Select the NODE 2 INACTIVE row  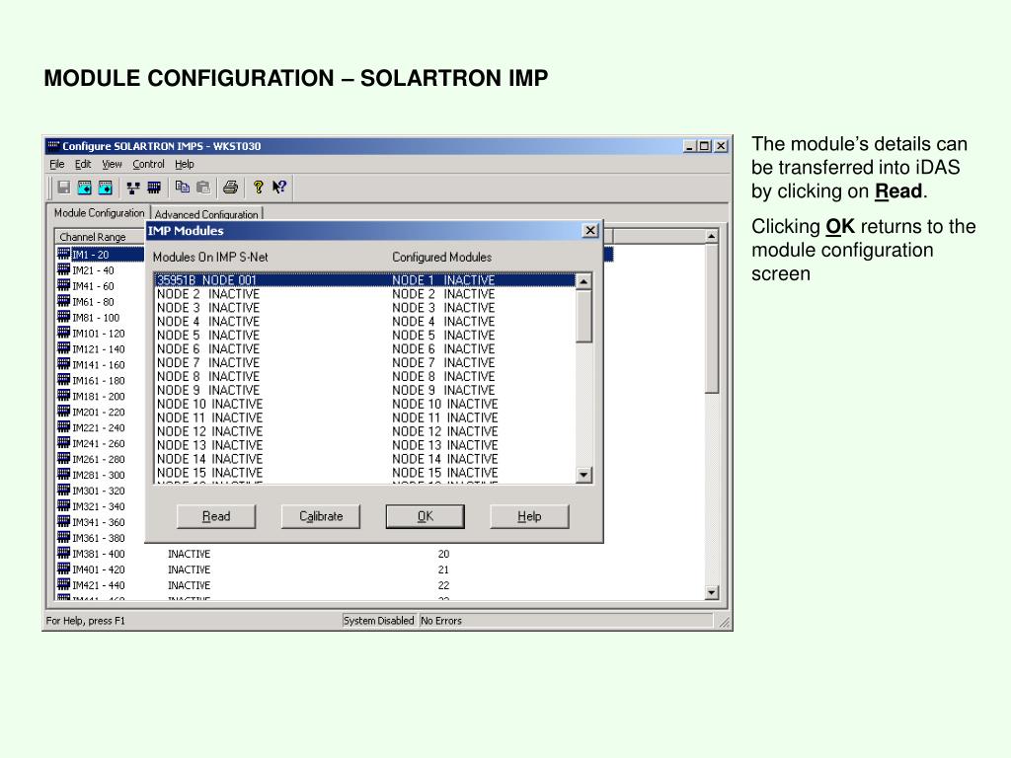click(x=365, y=294)
